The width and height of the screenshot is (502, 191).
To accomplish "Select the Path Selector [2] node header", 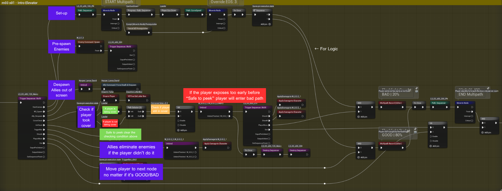I will (136, 108).
